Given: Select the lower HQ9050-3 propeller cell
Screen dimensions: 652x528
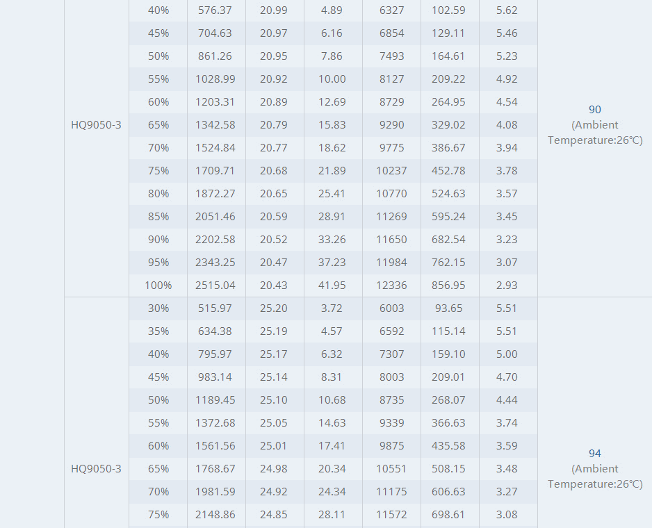Looking at the screenshot, I should pyautogui.click(x=96, y=469).
